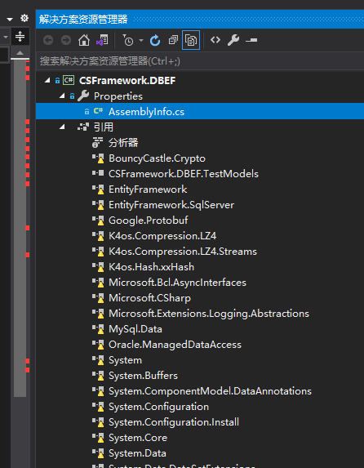The width and height of the screenshot is (364, 468).
Task: Select AssemblyInfo.cs file
Action: coord(146,112)
